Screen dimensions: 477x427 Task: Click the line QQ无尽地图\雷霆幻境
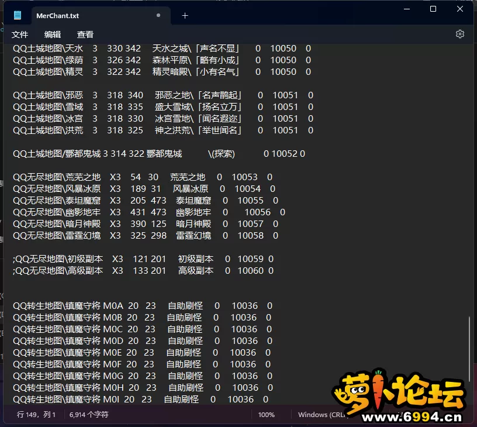click(x=146, y=236)
